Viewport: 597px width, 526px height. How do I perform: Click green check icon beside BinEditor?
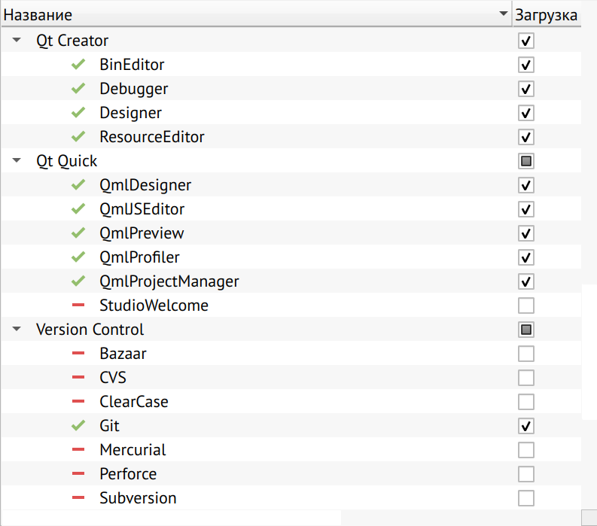click(x=78, y=64)
